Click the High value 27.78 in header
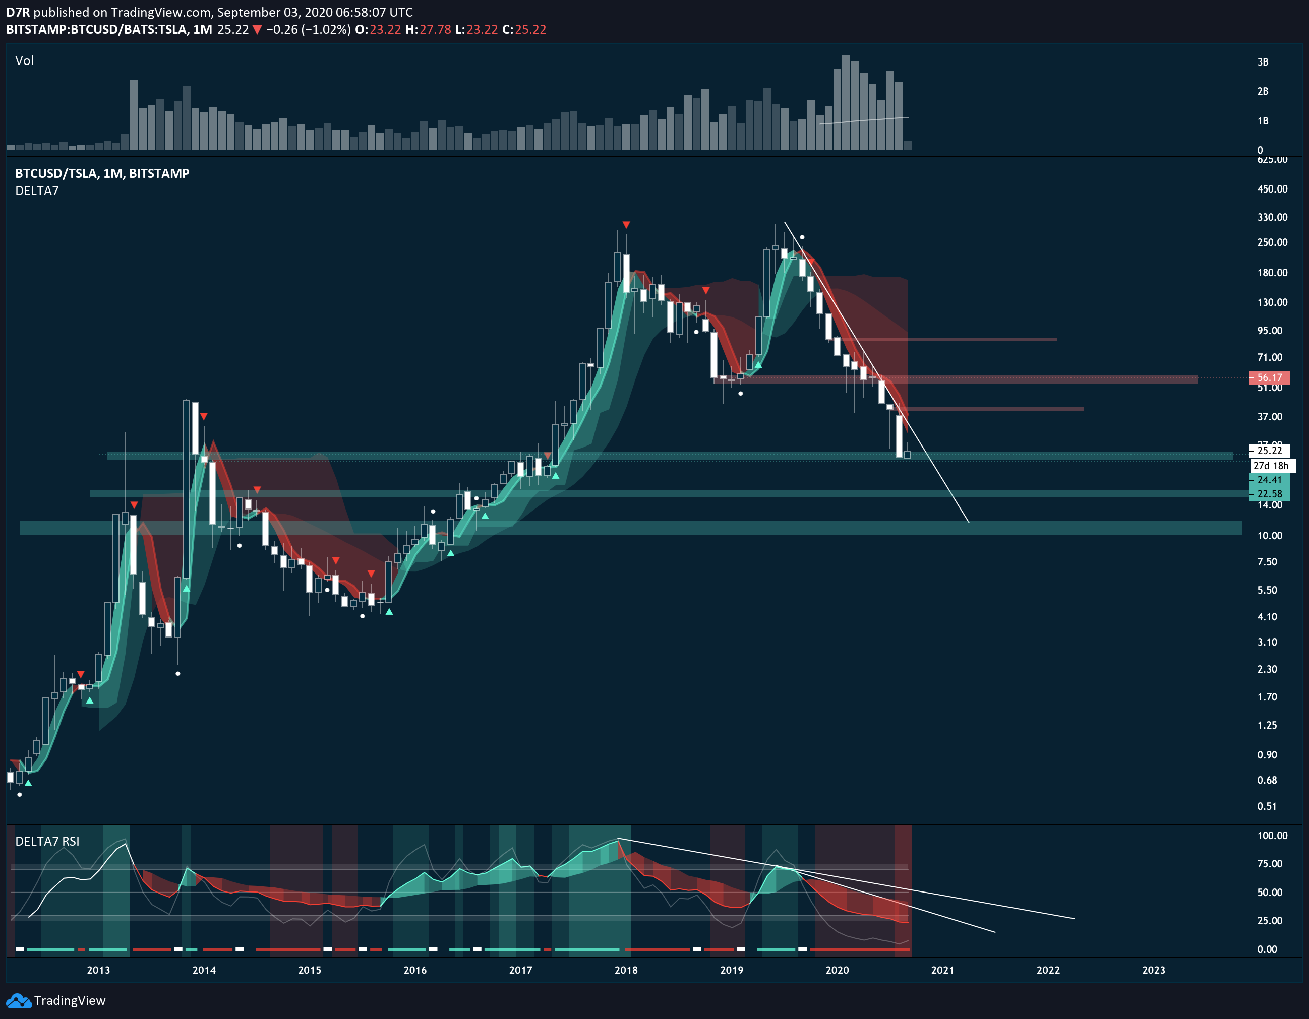The width and height of the screenshot is (1309, 1019). tap(435, 29)
